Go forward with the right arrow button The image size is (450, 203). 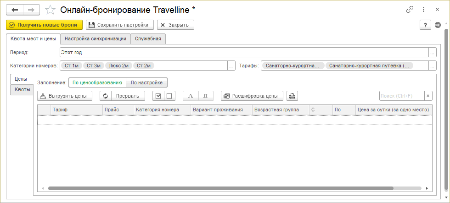point(31,10)
